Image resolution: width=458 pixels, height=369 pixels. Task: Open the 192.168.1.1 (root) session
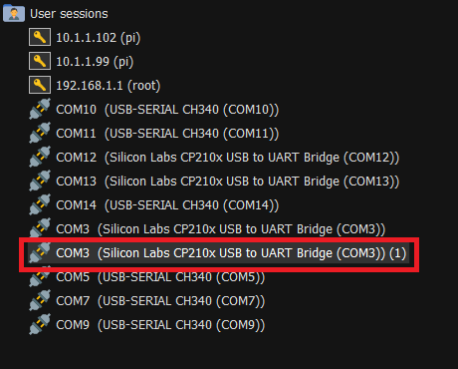pos(109,86)
